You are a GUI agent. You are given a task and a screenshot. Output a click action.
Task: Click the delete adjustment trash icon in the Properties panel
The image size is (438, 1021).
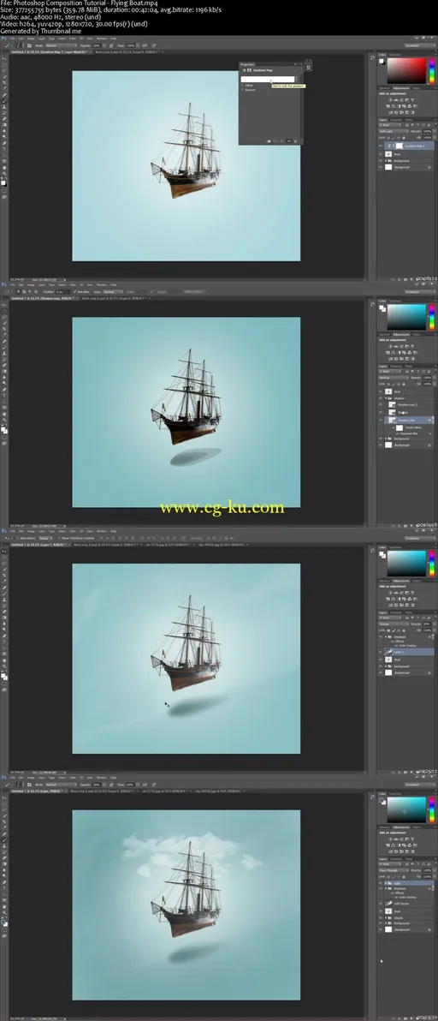coord(296,141)
